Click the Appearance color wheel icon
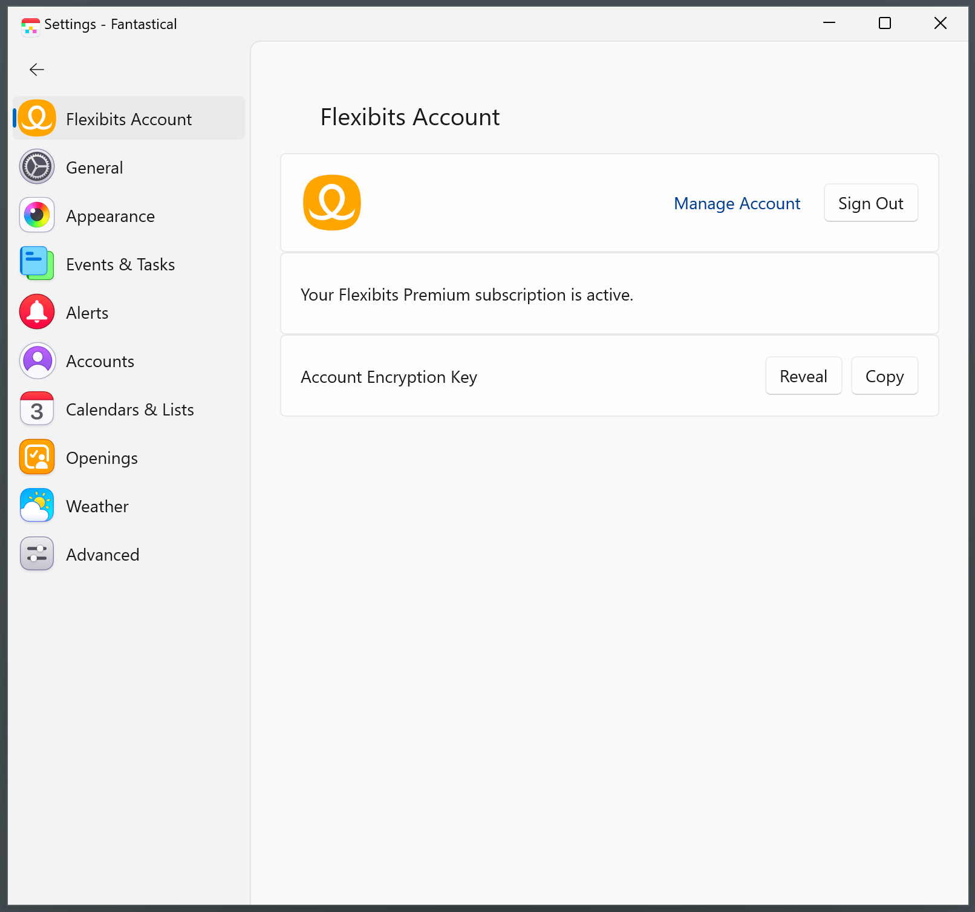975x912 pixels. [x=37, y=215]
